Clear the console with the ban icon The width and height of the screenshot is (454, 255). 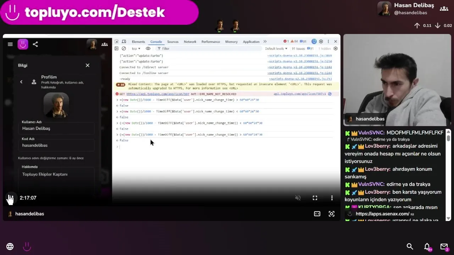(124, 49)
